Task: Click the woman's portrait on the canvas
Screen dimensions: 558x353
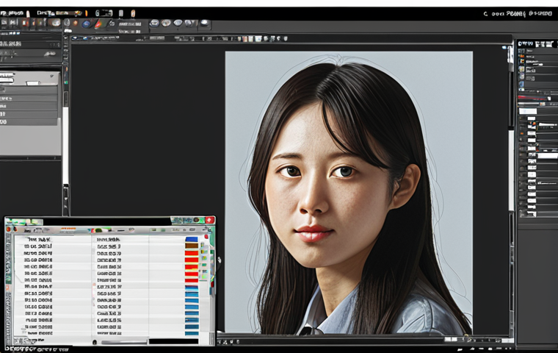Action: coord(349,193)
